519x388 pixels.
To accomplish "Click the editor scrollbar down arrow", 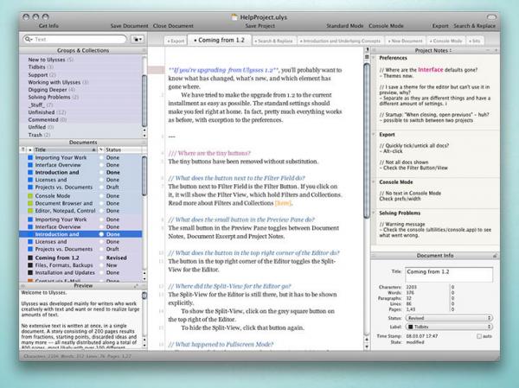I will click(x=367, y=347).
